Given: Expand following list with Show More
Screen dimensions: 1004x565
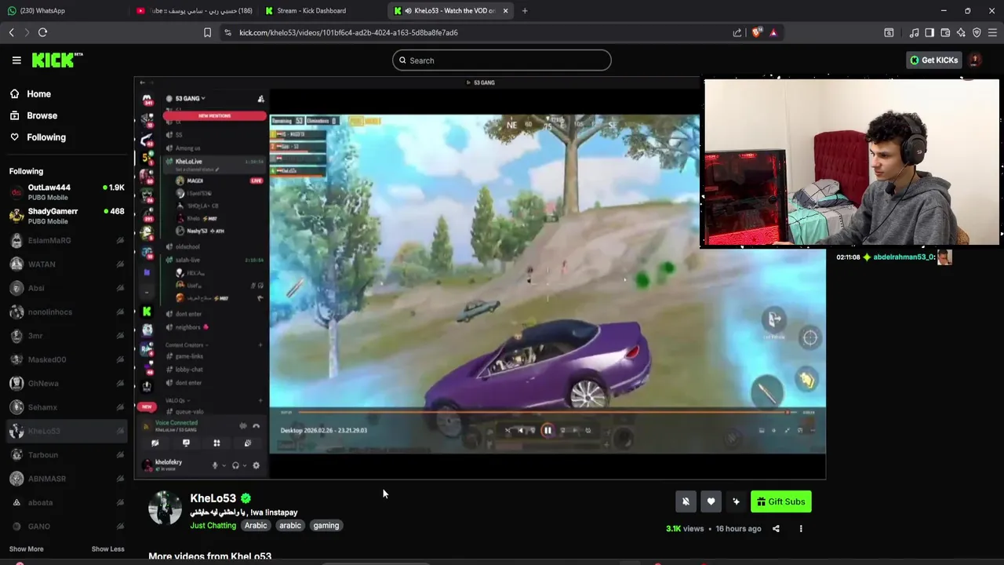Looking at the screenshot, I should pos(27,549).
